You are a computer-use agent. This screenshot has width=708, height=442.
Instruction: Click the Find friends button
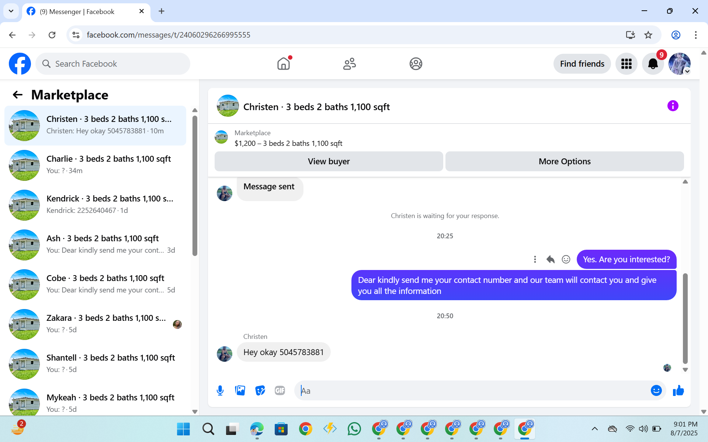(x=582, y=64)
